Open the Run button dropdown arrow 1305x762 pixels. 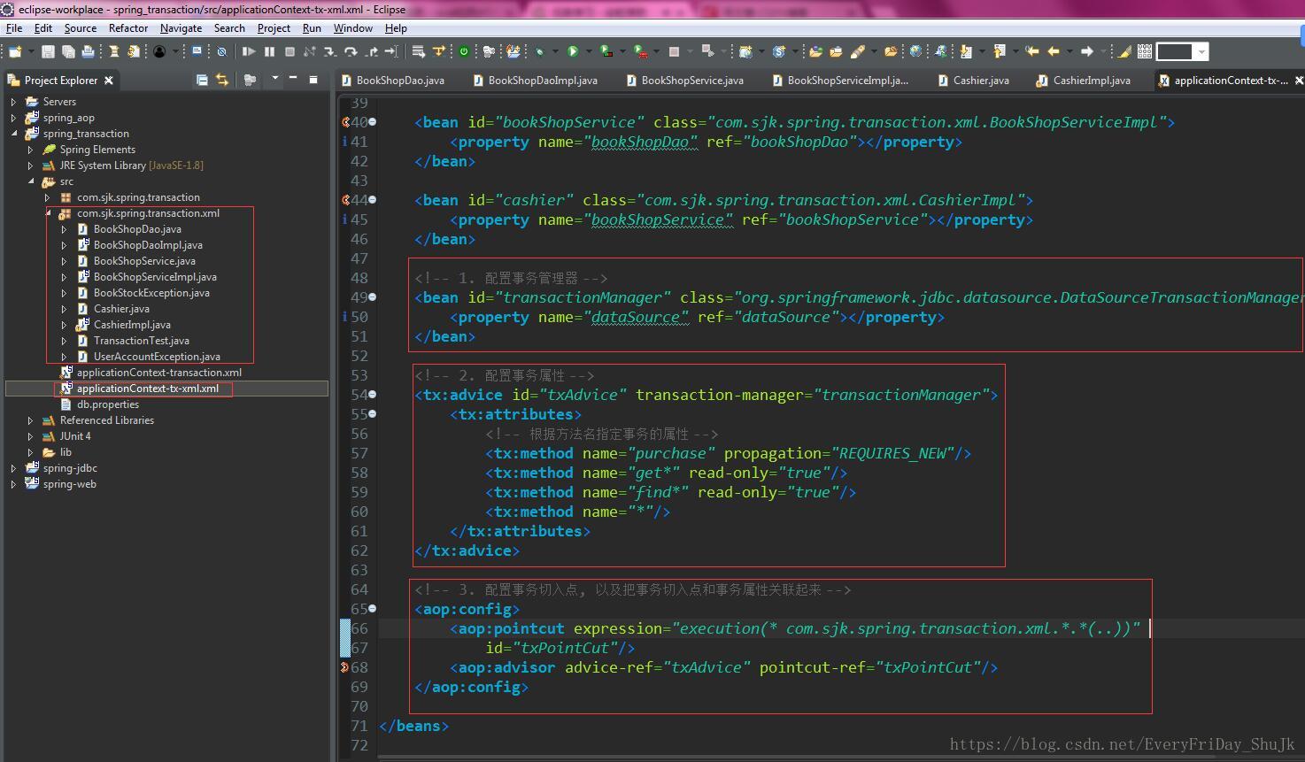coord(589,51)
